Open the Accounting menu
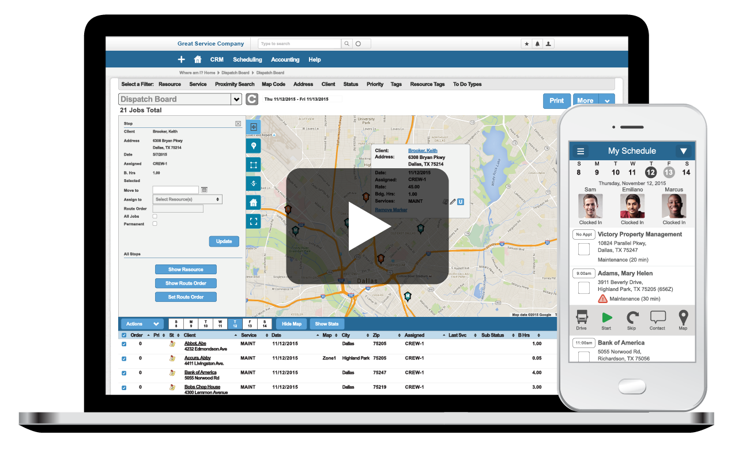 pos(285,59)
